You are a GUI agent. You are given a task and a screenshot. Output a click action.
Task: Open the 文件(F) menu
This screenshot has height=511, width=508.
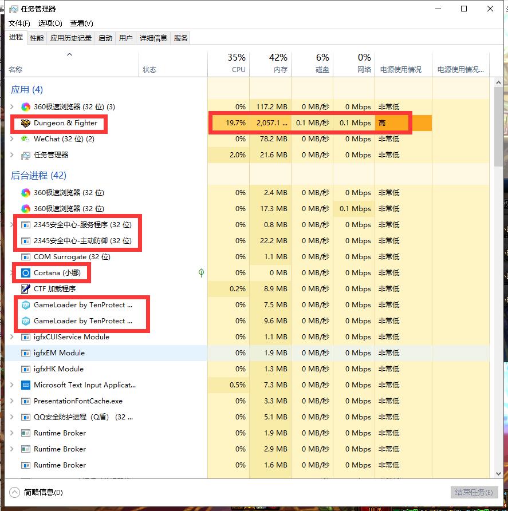tap(19, 23)
